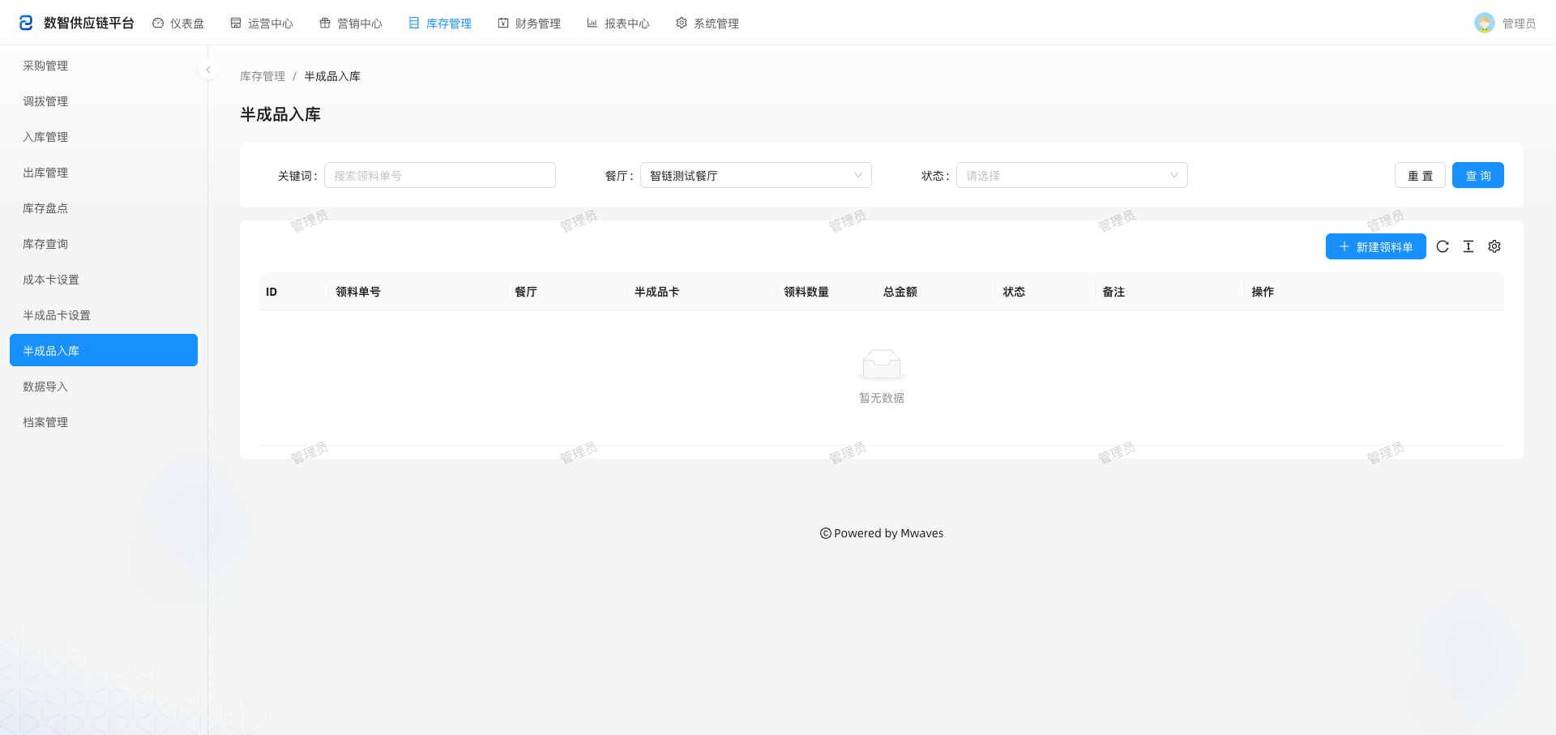Open the 系统管理 top menu
1556x735 pixels.
[707, 24]
